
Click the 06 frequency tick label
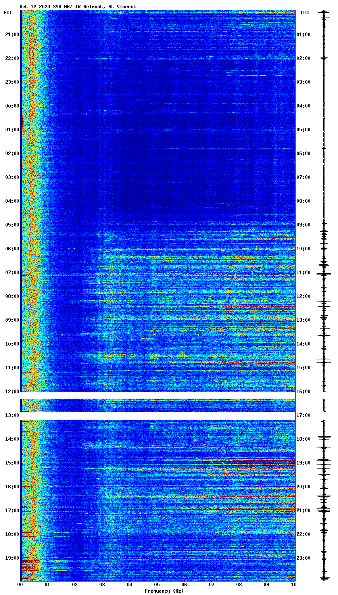(x=184, y=585)
